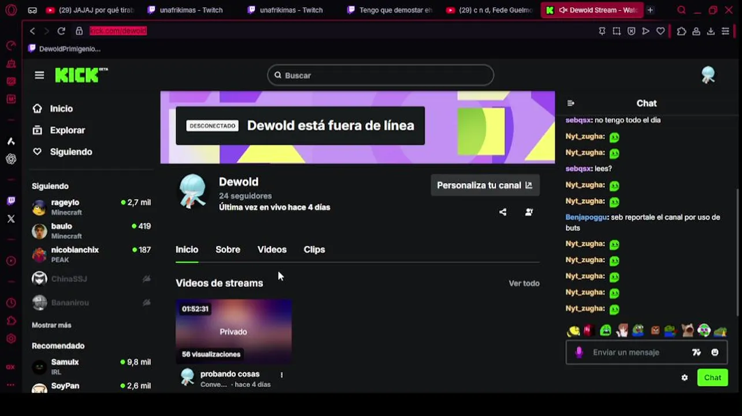Open the pinboards pin icon in address bar
Screen dimensions: 742x416
coord(602,31)
